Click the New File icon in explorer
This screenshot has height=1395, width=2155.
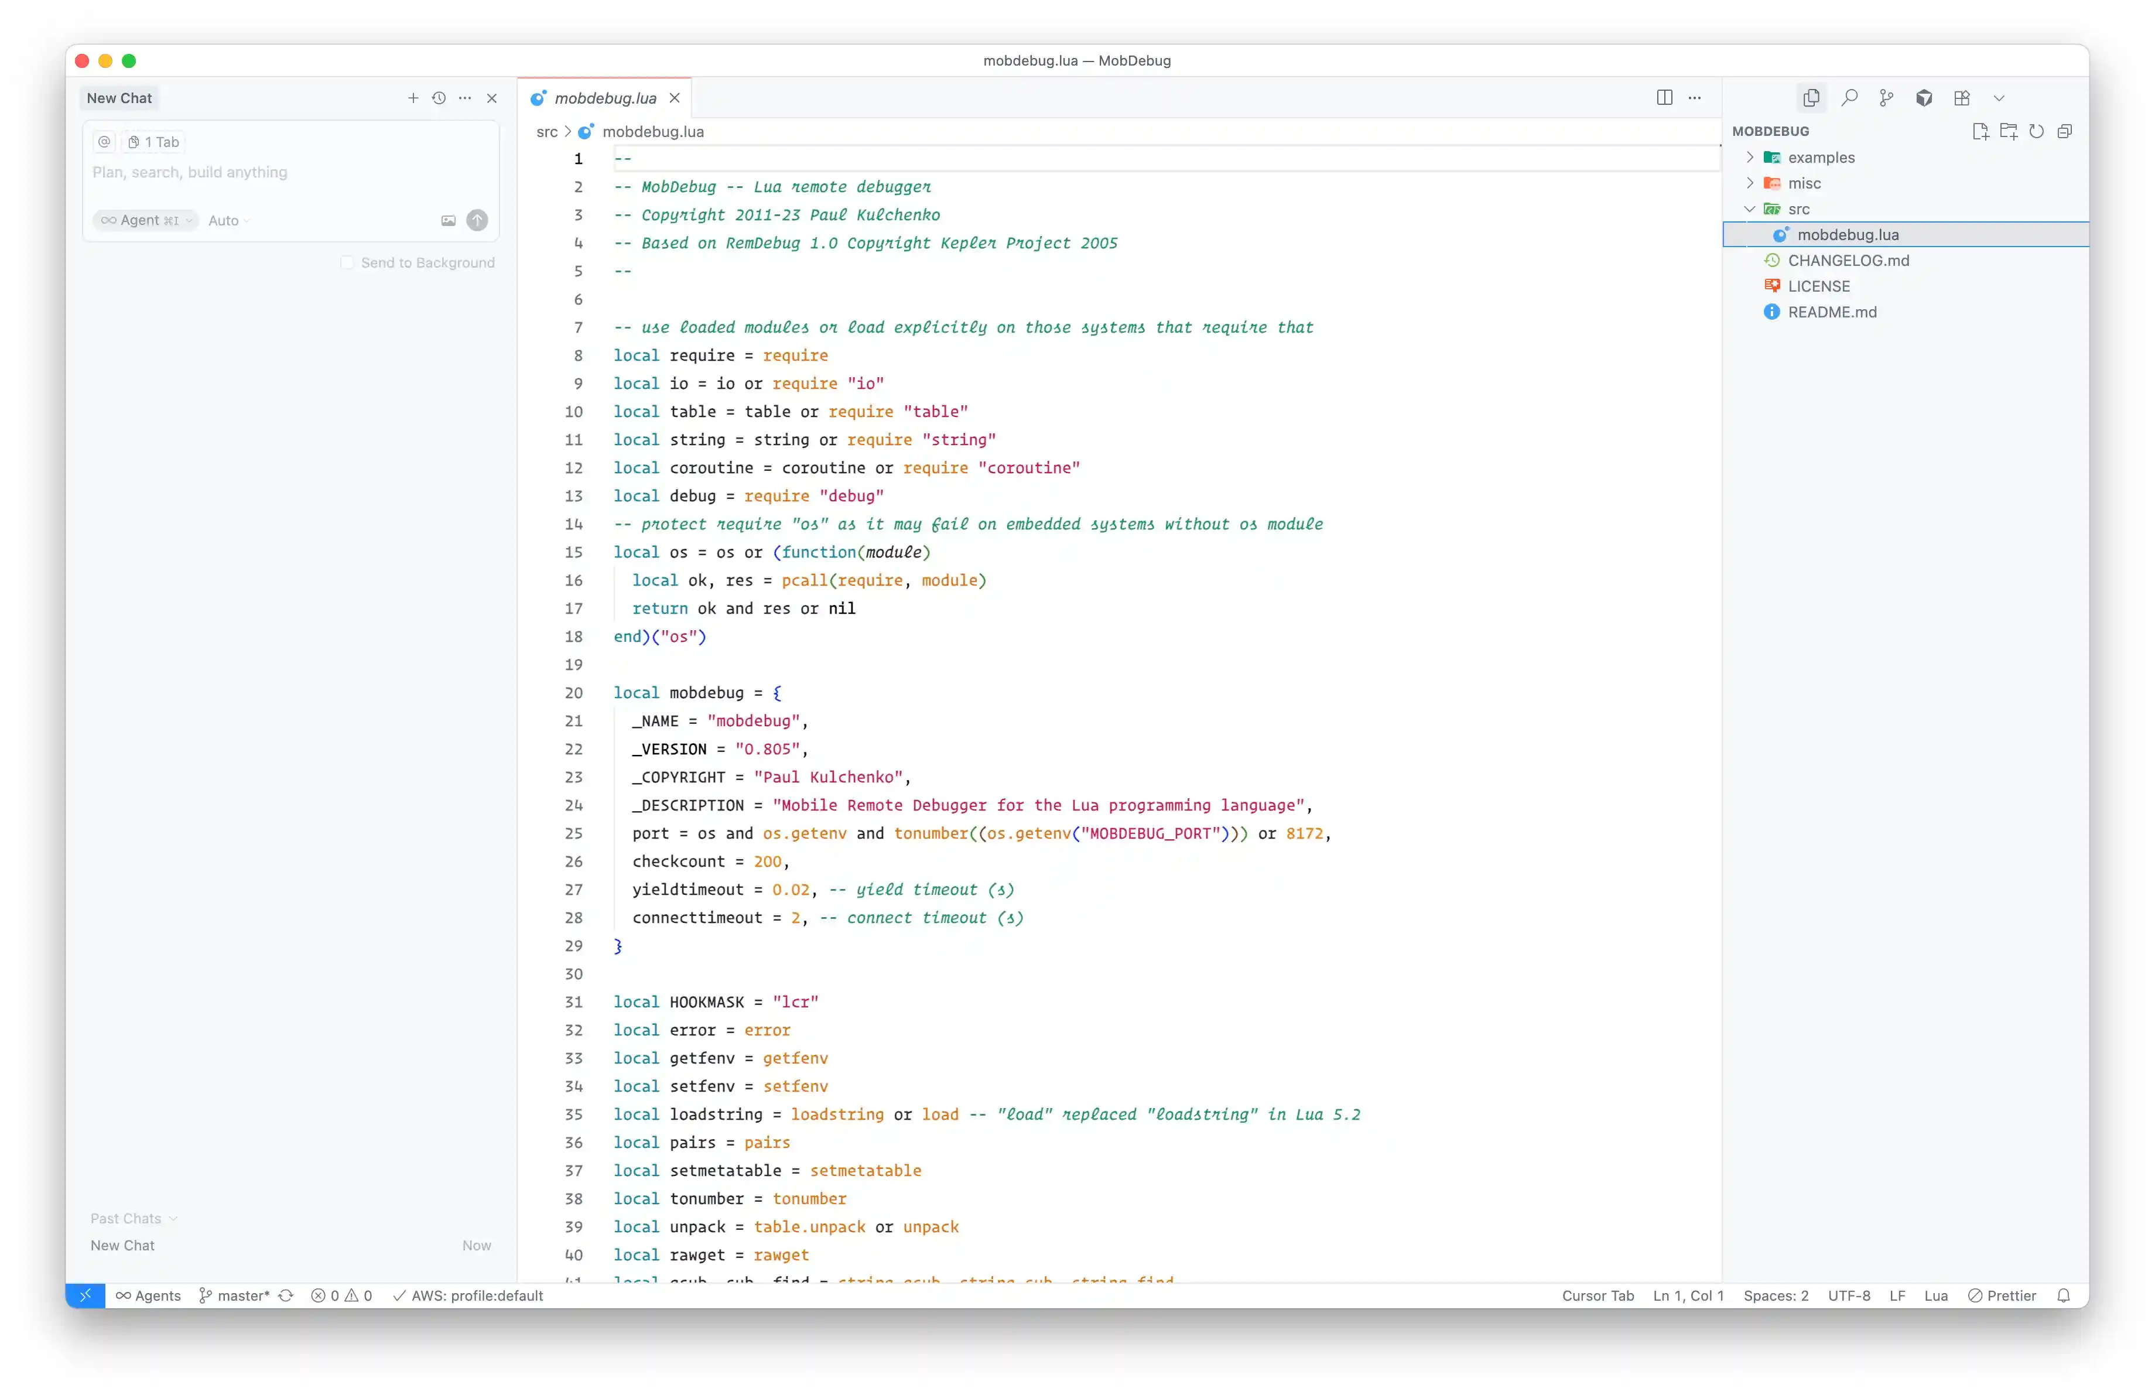1979,131
